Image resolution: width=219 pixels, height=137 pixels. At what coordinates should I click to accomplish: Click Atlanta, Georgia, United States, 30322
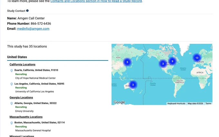point(35,103)
